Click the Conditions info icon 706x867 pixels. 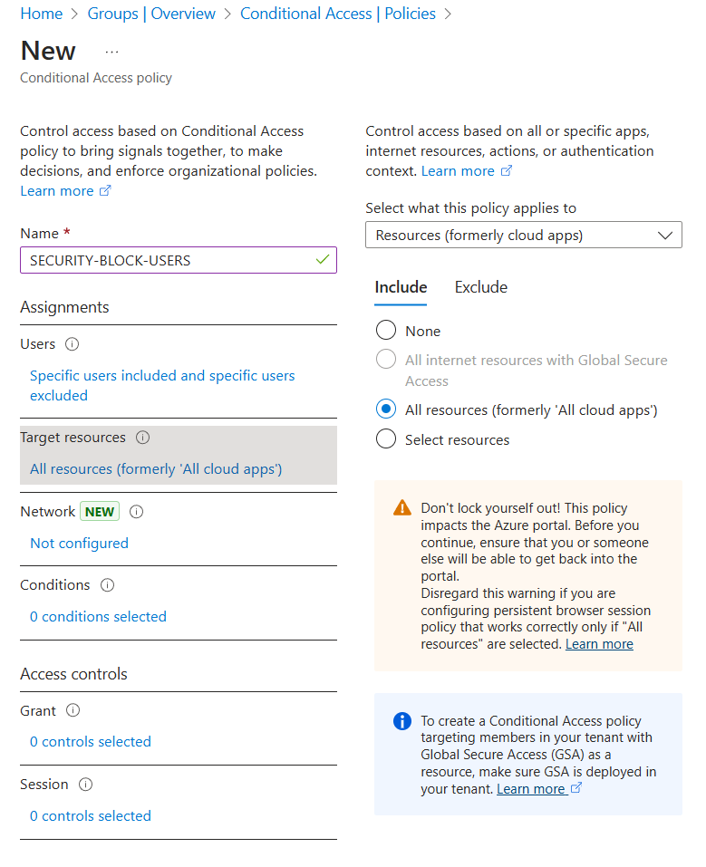point(107,585)
